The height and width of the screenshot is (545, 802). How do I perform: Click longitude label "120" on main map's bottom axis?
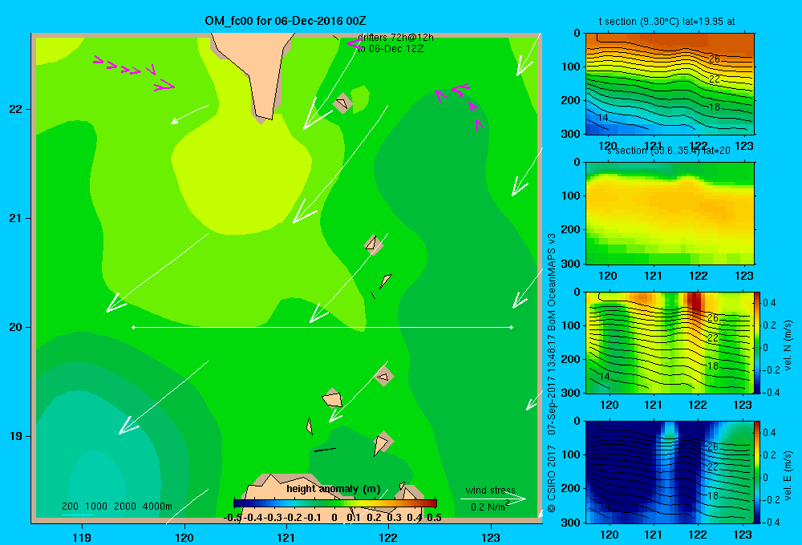click(x=184, y=537)
